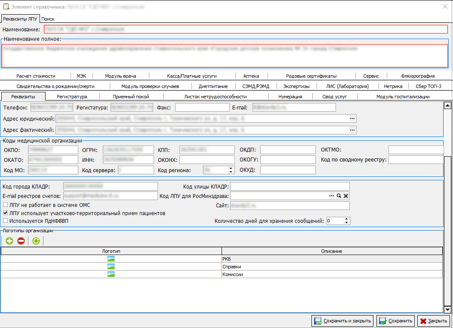453x328 pixels.
Task: Increase the Код региона value
Action: pyautogui.click(x=231, y=168)
